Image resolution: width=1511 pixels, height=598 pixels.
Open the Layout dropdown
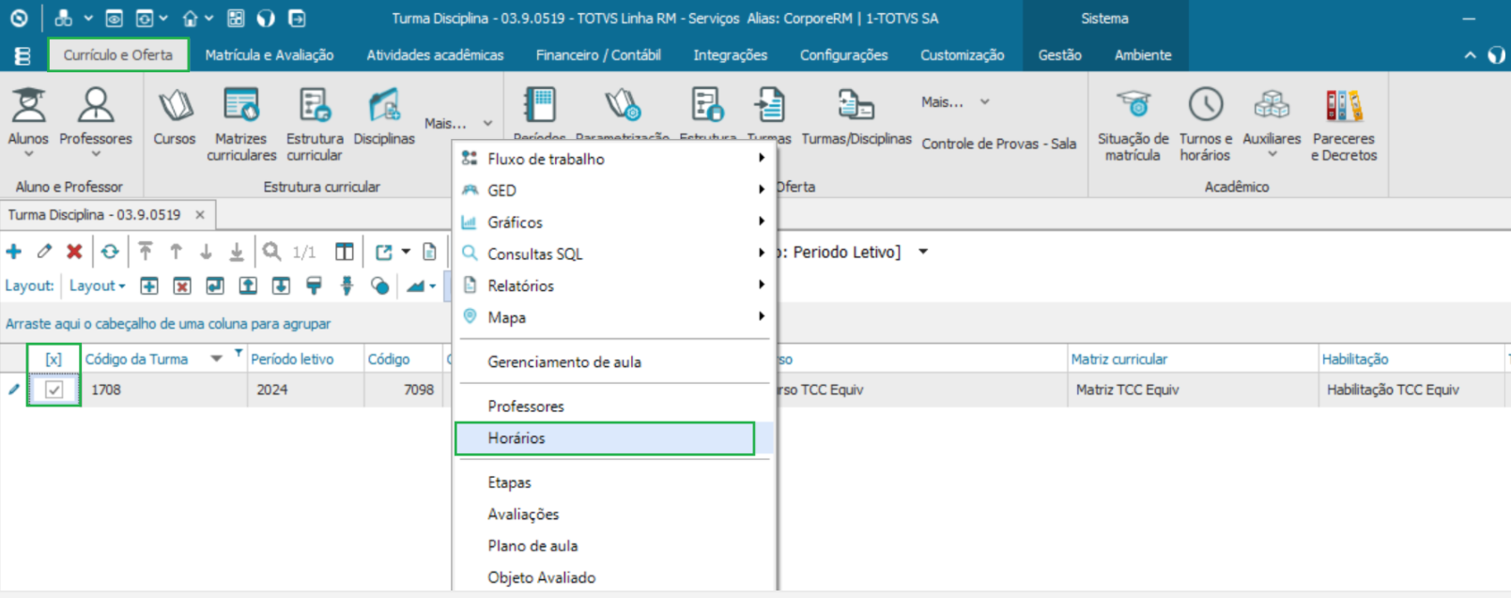point(97,285)
